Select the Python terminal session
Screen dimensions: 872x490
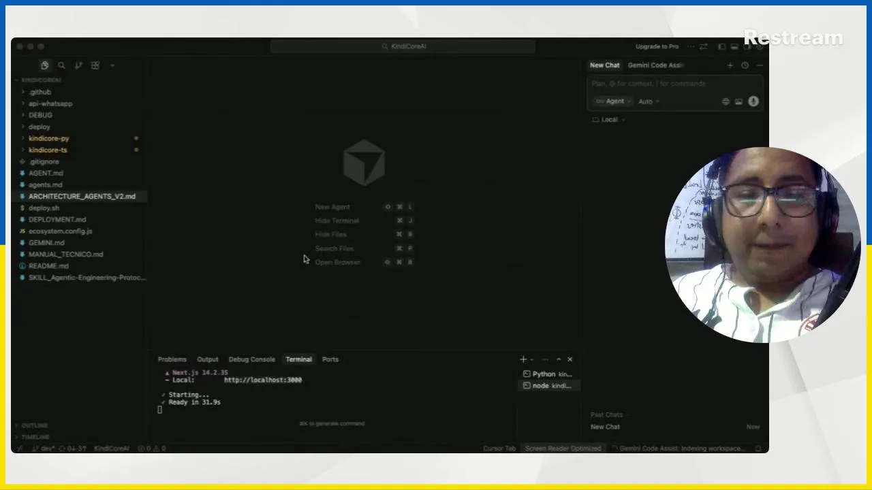(548, 374)
